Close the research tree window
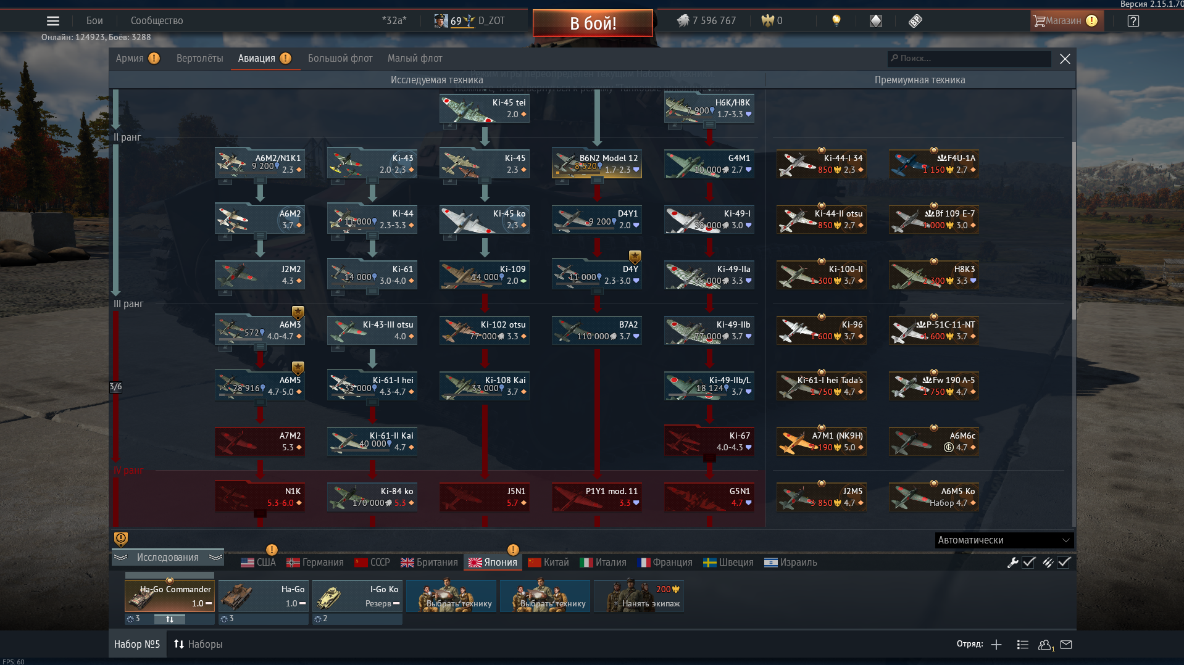Viewport: 1184px width, 665px height. [x=1065, y=59]
